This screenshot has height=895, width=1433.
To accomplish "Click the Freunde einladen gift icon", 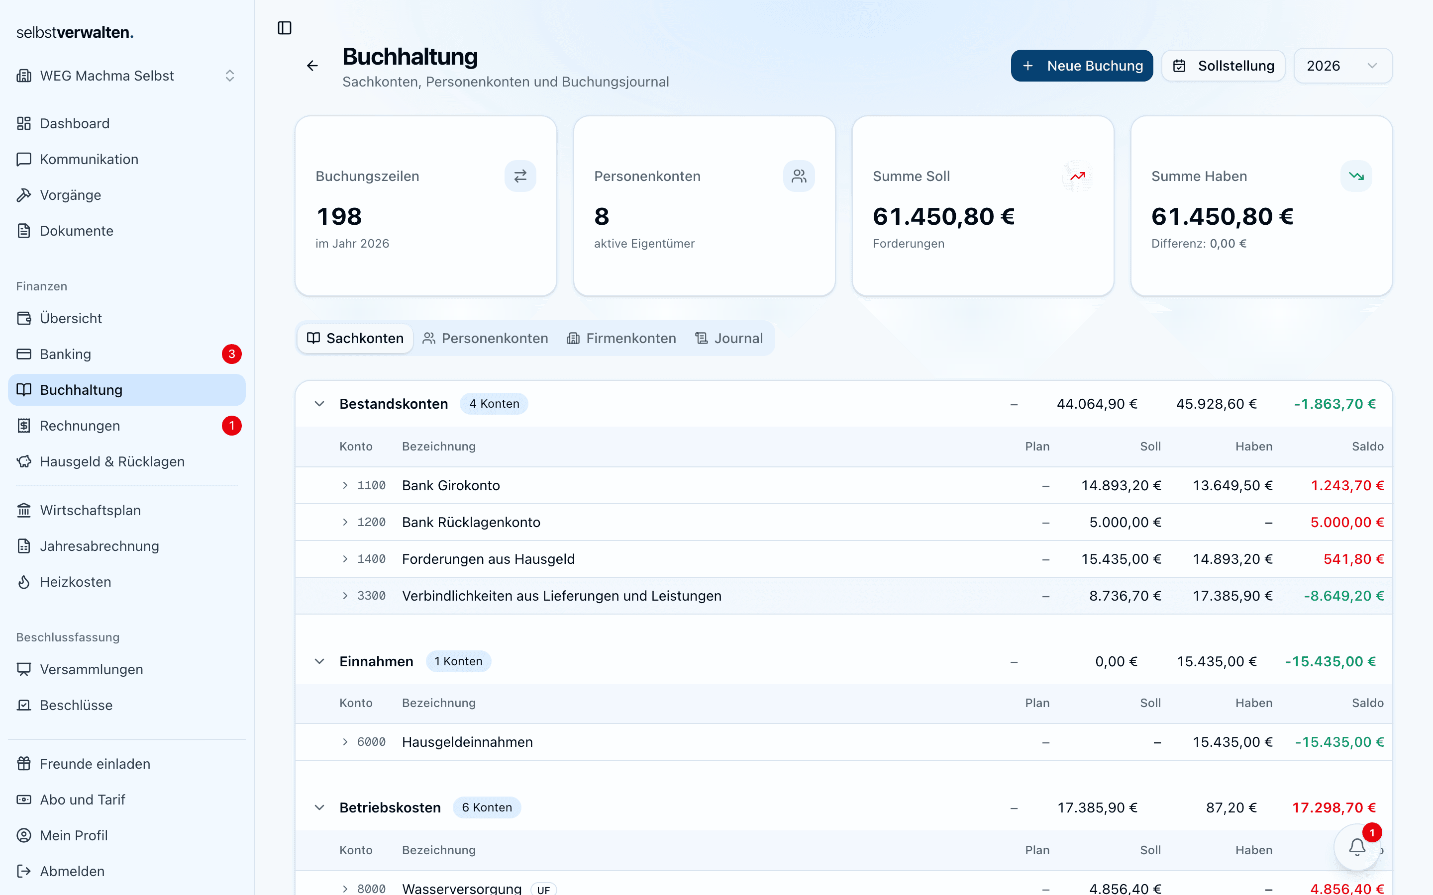I will 24,764.
